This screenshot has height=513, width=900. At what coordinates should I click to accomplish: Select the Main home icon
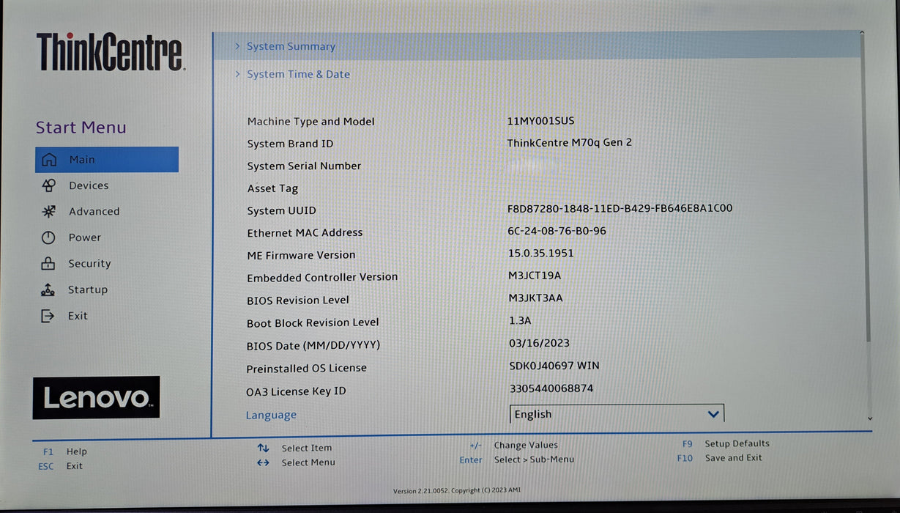pos(48,160)
